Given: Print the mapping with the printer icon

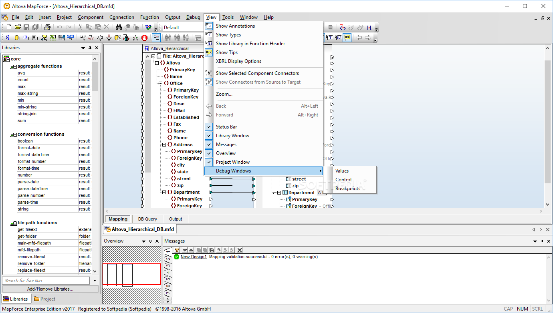Looking at the screenshot, I should (x=47, y=27).
